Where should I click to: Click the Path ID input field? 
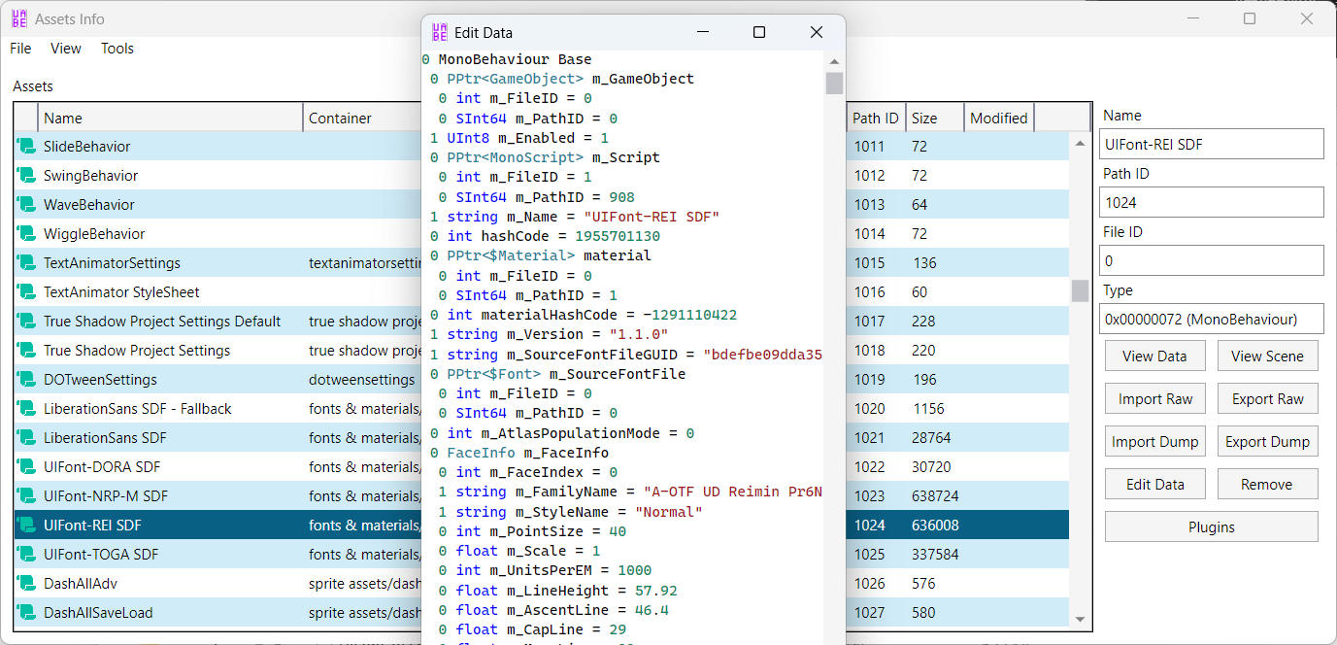coord(1212,203)
